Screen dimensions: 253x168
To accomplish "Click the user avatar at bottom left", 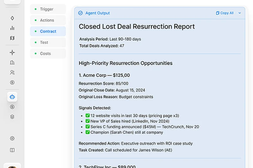I will (12, 166).
